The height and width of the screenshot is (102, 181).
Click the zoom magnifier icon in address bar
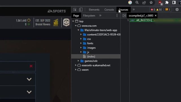point(137,3)
